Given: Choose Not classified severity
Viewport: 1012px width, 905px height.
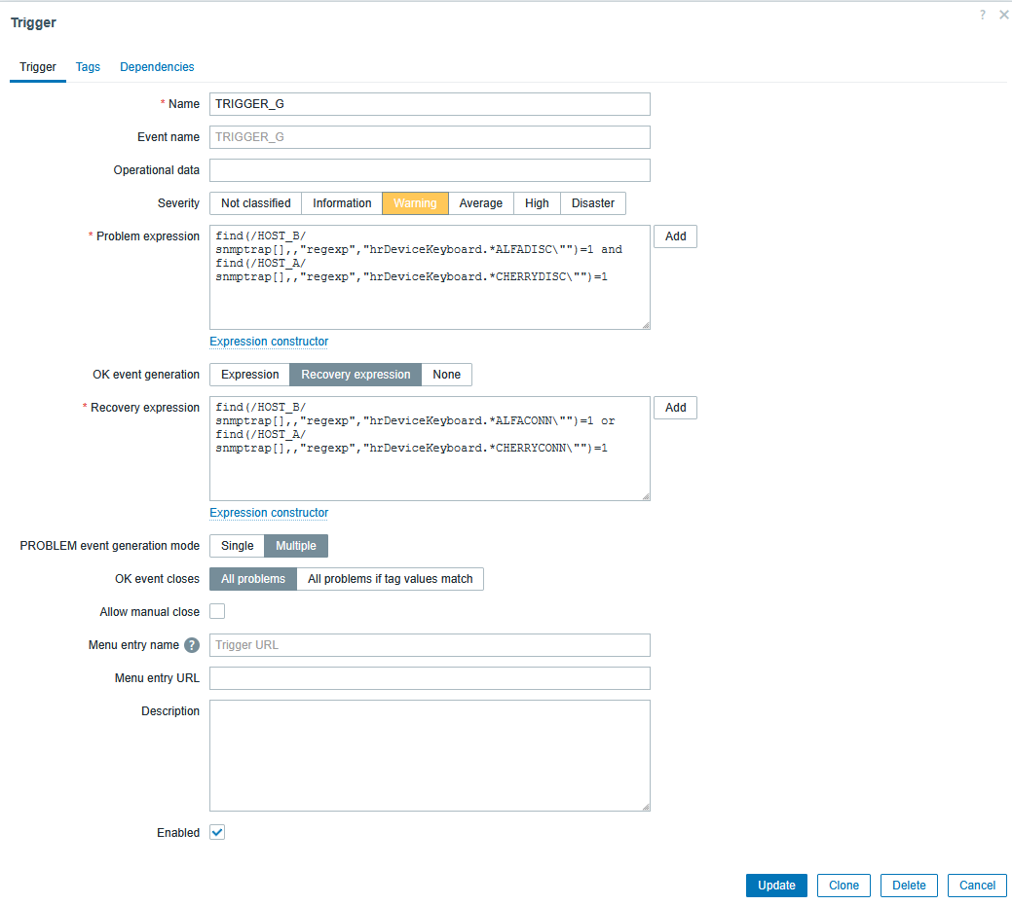Looking at the screenshot, I should coord(255,203).
